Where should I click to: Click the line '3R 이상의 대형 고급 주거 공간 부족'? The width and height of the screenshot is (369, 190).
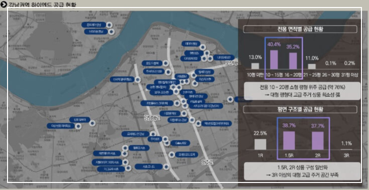coord(303,175)
